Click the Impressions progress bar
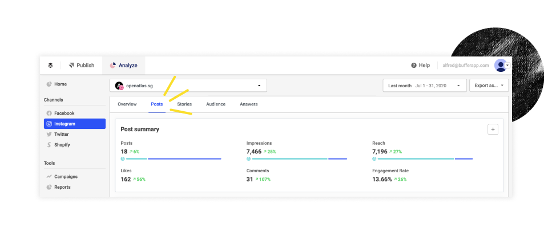The height and width of the screenshot is (239, 552). click(x=297, y=159)
